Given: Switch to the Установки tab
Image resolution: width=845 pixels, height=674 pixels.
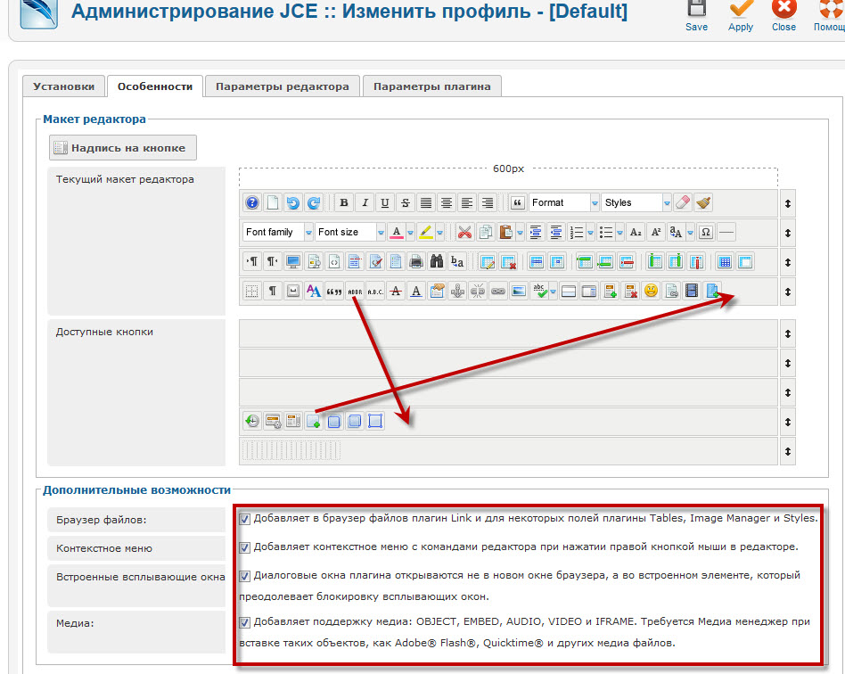Looking at the screenshot, I should (63, 86).
